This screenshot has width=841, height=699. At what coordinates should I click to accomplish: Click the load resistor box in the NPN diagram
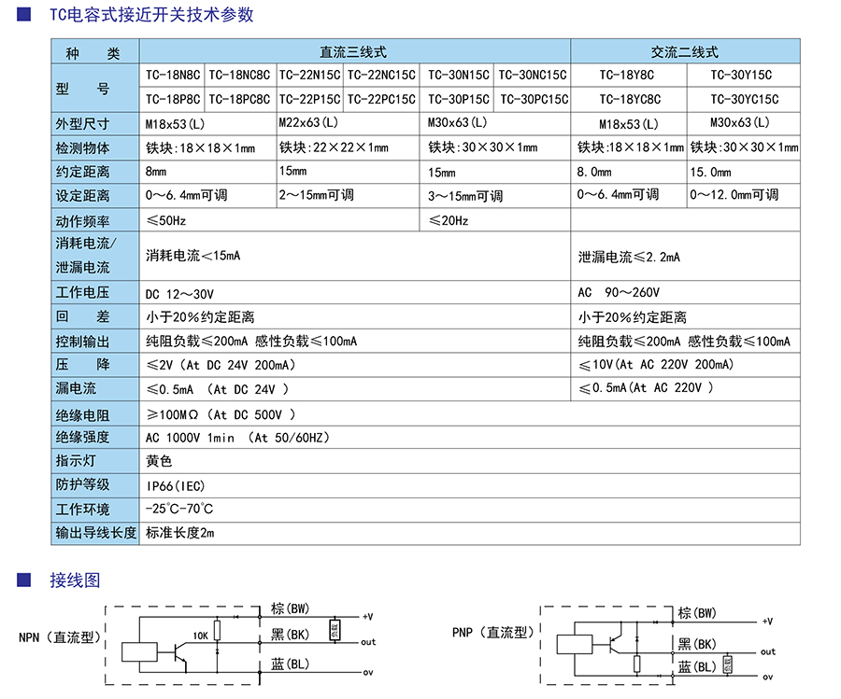[x=334, y=629]
